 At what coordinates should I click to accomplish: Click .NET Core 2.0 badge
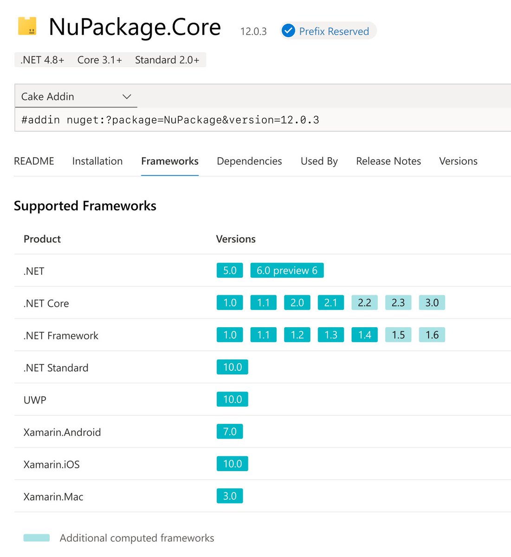297,303
